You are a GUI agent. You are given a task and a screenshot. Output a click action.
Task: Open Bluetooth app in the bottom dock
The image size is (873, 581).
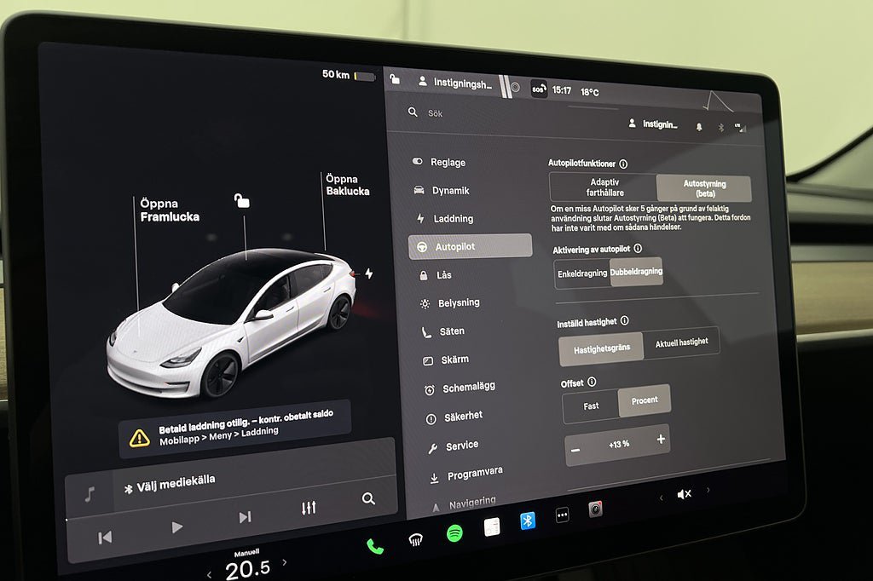click(x=528, y=521)
